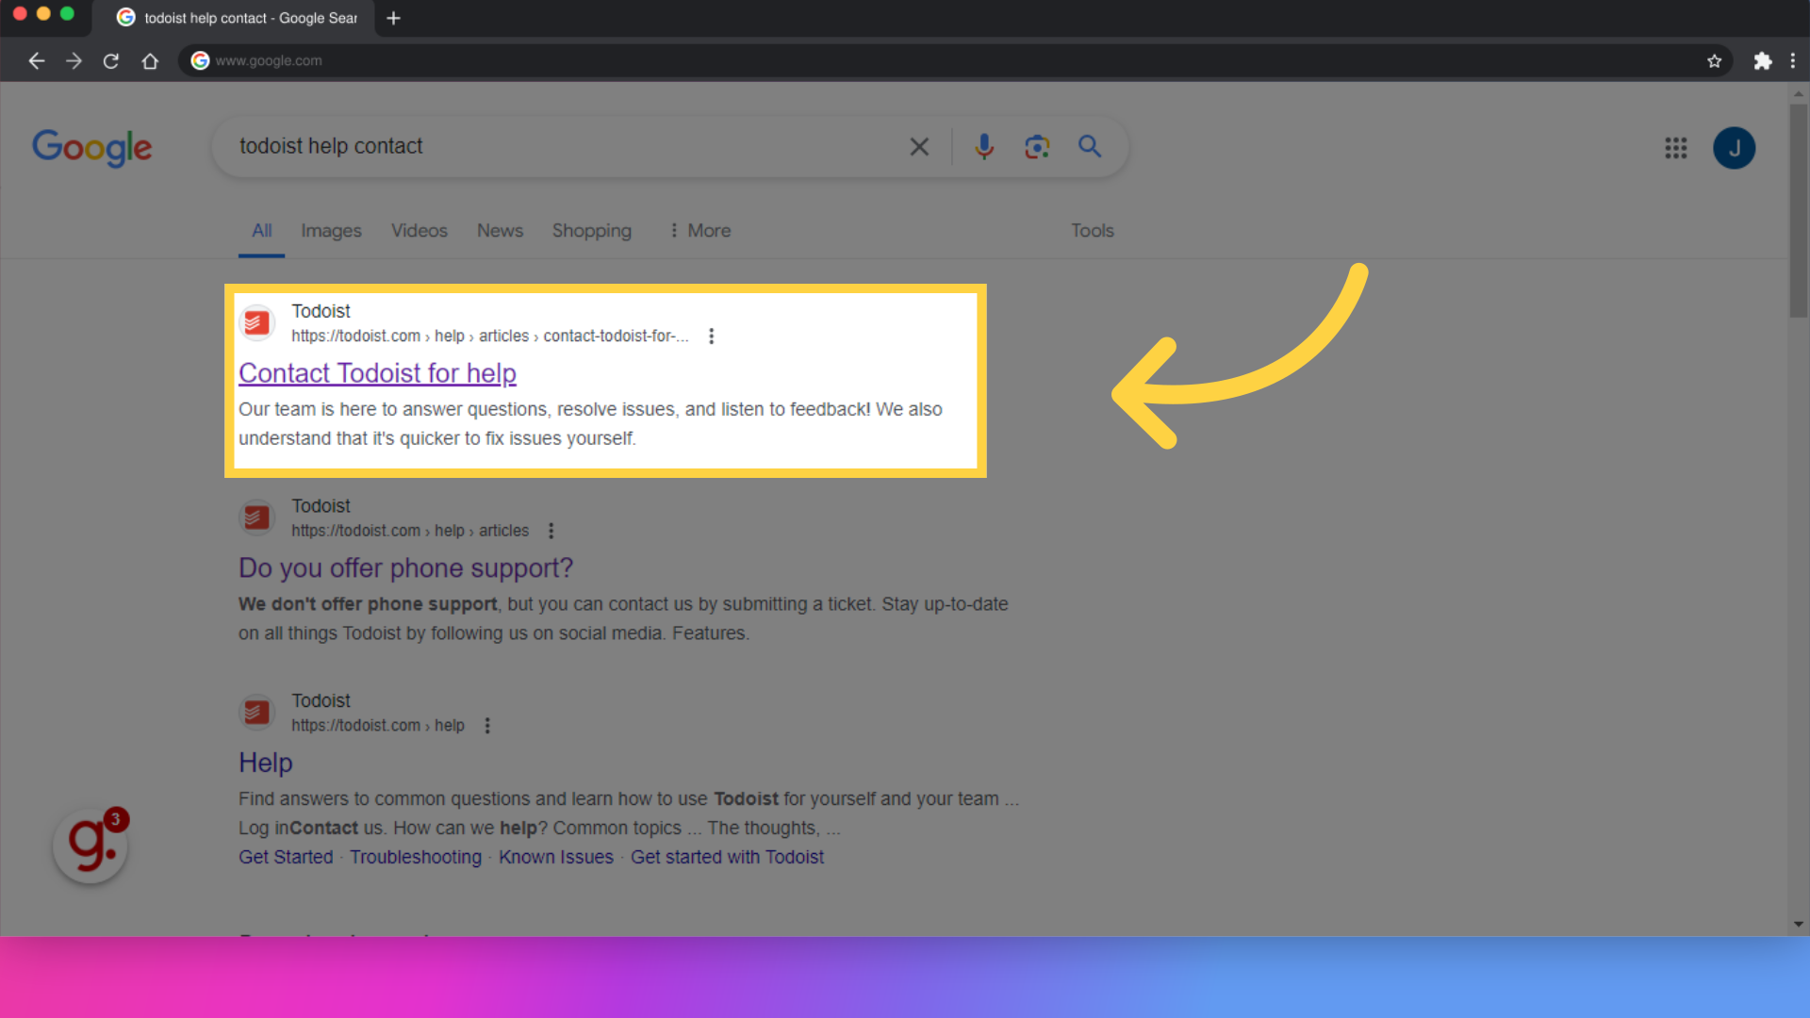This screenshot has height=1018, width=1810.
Task: Click the user profile avatar icon
Action: pyautogui.click(x=1735, y=147)
